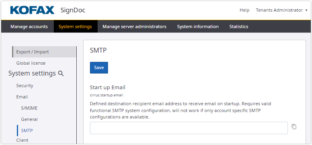The image size is (312, 145).
Task: Open General email settings
Action: [29, 119]
